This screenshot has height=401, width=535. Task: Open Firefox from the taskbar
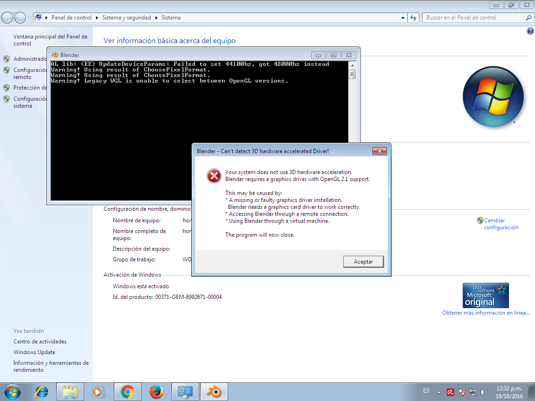156,392
